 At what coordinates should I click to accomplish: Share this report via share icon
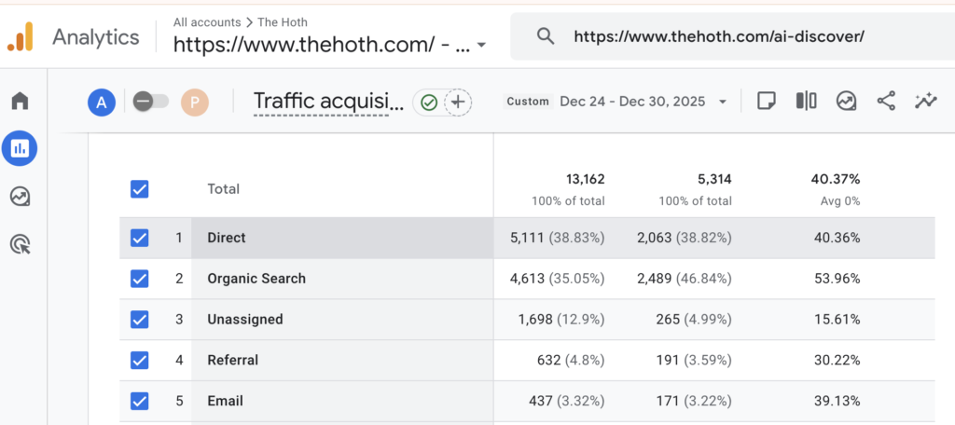pyautogui.click(x=886, y=101)
